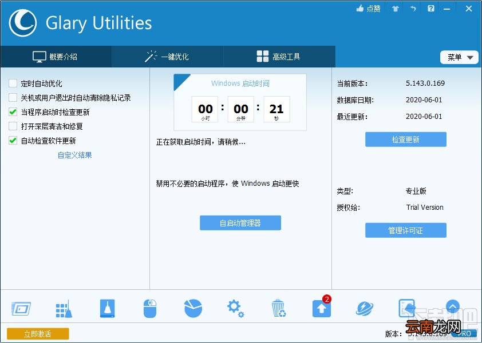Click the 21 seconds counter box
Screen dimensions: 482x343
coord(276,109)
